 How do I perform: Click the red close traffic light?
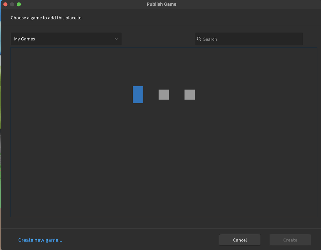coord(5,4)
